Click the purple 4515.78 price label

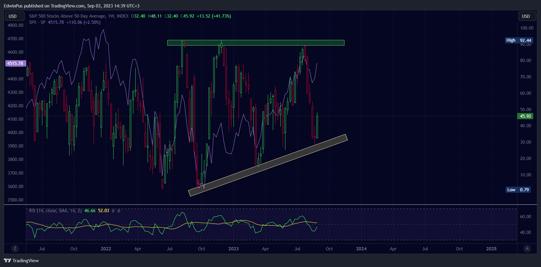coord(16,63)
